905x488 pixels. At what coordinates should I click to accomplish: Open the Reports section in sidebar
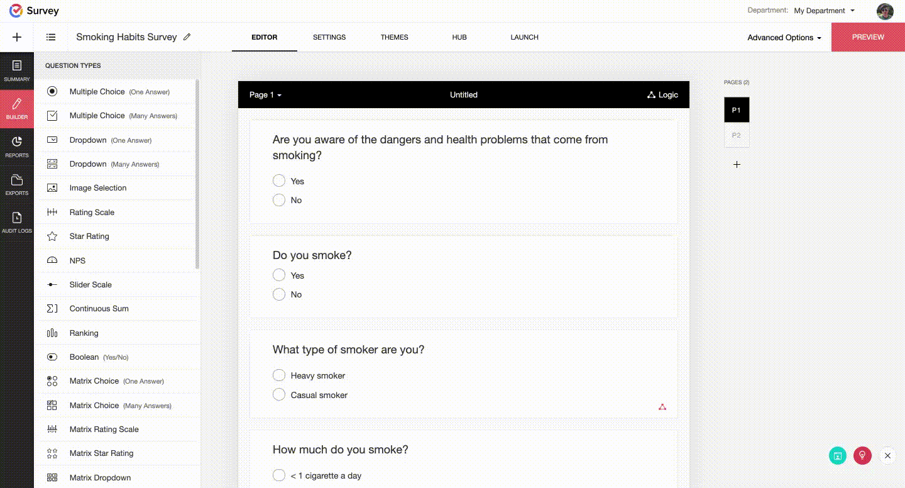pos(17,146)
